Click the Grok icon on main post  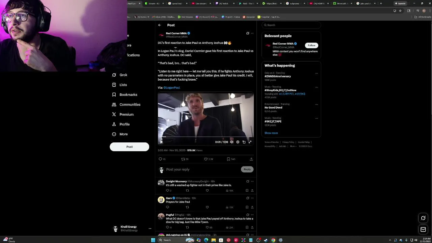(x=248, y=33)
